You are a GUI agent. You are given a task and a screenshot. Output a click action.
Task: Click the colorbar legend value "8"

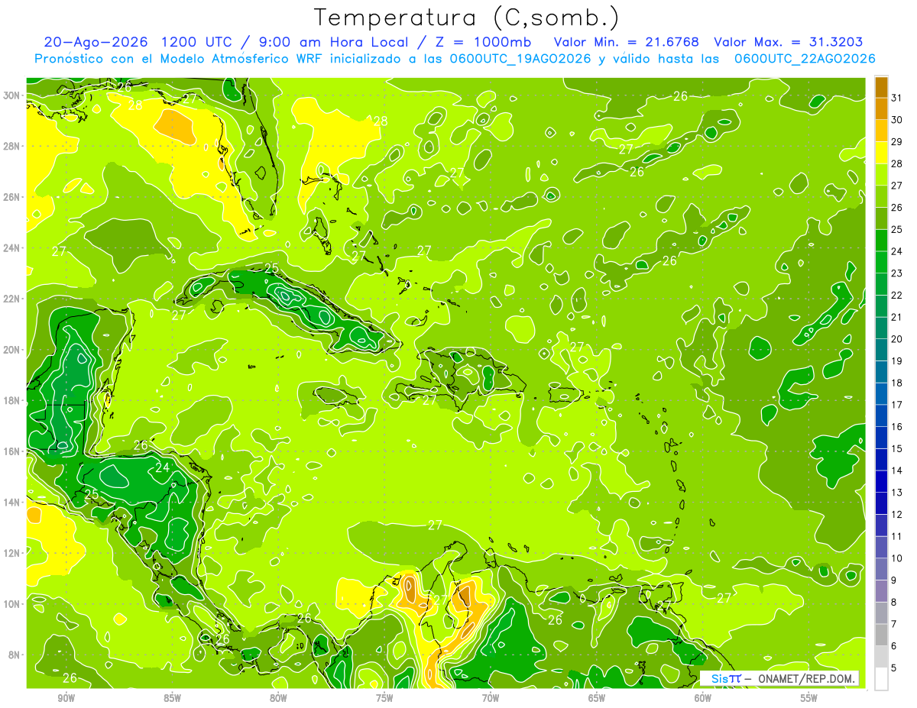pyautogui.click(x=895, y=602)
